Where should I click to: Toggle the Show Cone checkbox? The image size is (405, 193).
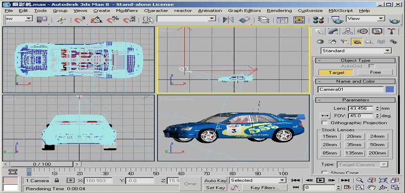325,173
